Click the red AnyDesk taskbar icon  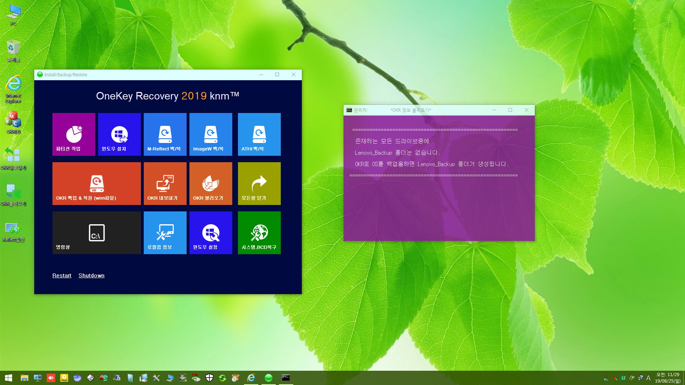51,378
